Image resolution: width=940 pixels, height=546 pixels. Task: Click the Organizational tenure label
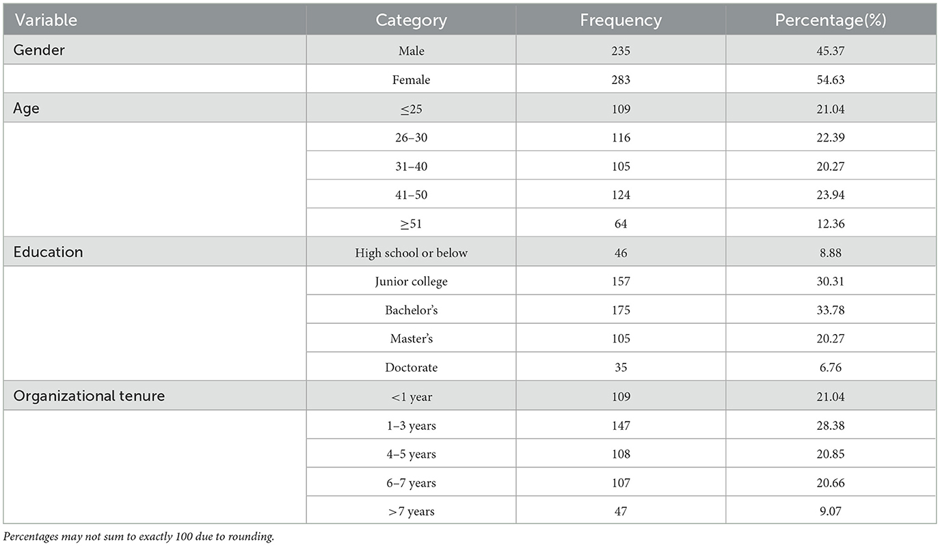[89, 396]
